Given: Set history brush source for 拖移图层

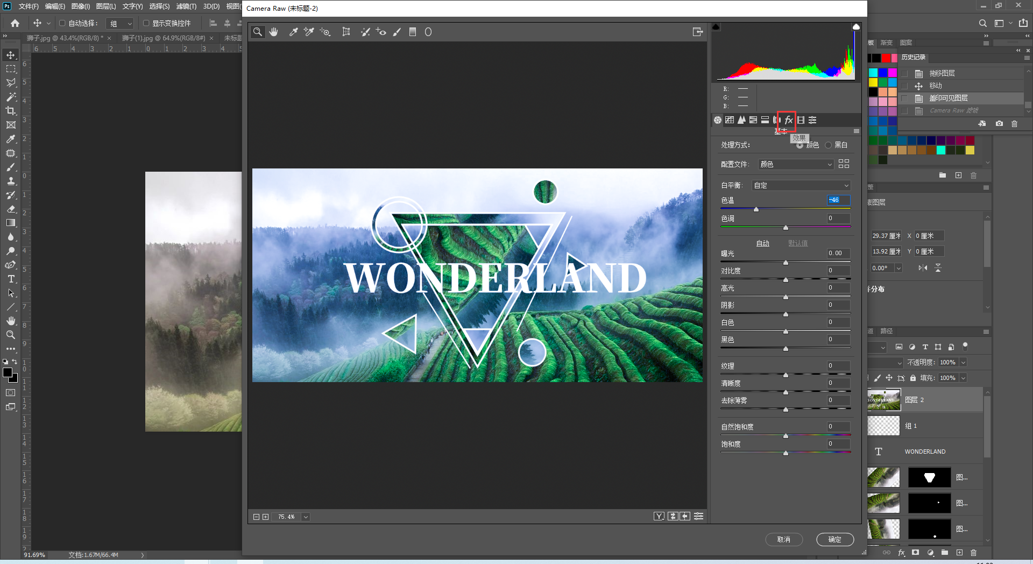Looking at the screenshot, I should 904,73.
